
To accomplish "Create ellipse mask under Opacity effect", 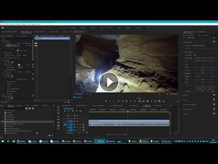I will pyautogui.click(x=6, y=63).
